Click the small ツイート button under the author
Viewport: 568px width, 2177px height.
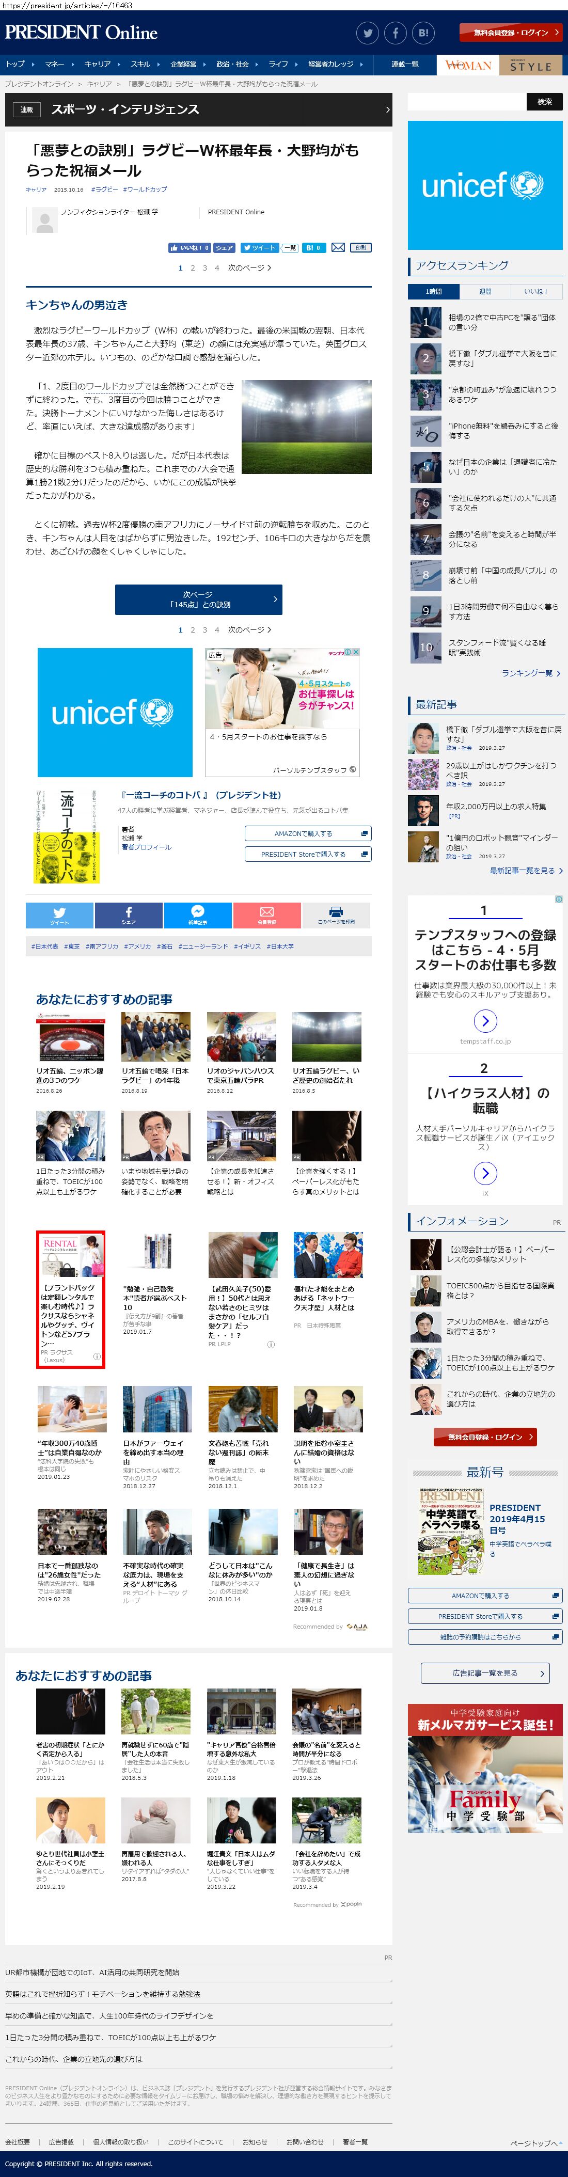259,248
